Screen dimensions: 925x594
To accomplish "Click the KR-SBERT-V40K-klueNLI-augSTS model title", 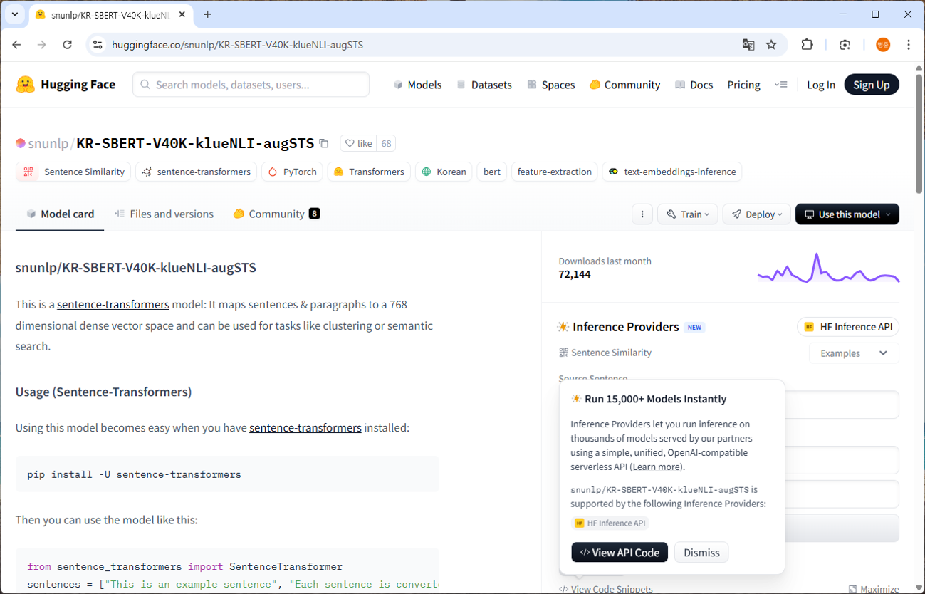I will coord(195,143).
